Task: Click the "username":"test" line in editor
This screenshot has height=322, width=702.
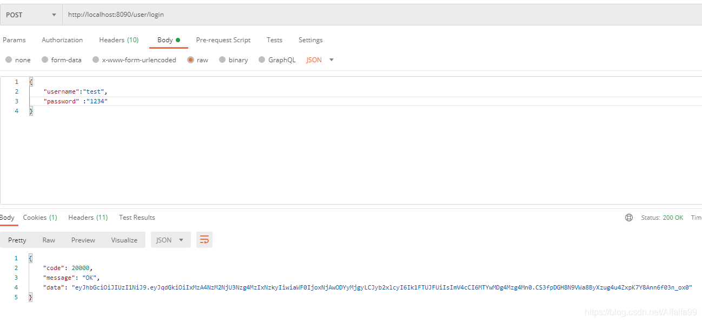Action: pyautogui.click(x=76, y=91)
